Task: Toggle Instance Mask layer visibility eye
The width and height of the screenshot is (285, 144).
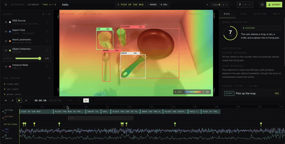Action: click(x=6, y=67)
